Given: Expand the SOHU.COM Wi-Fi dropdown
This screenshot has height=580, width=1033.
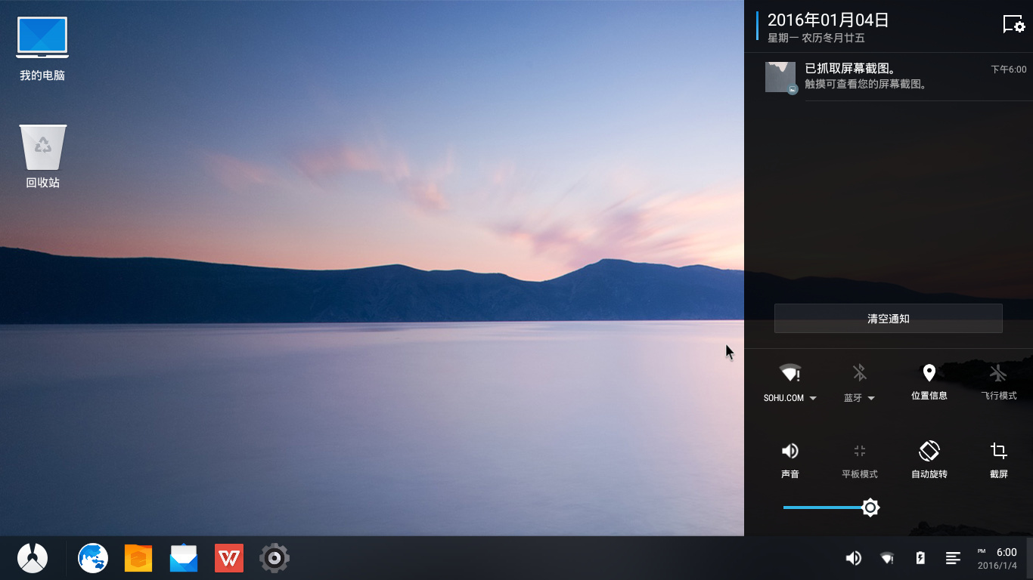Looking at the screenshot, I should (x=813, y=398).
